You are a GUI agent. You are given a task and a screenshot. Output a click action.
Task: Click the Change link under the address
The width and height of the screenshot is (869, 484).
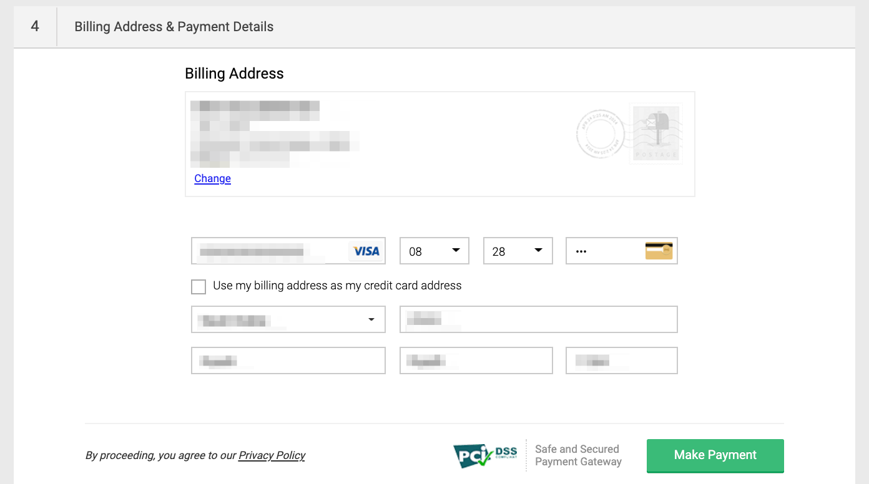[212, 178]
